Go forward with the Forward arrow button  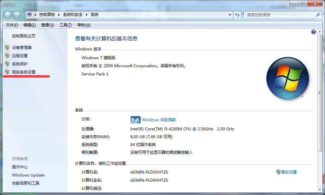pos(17,15)
